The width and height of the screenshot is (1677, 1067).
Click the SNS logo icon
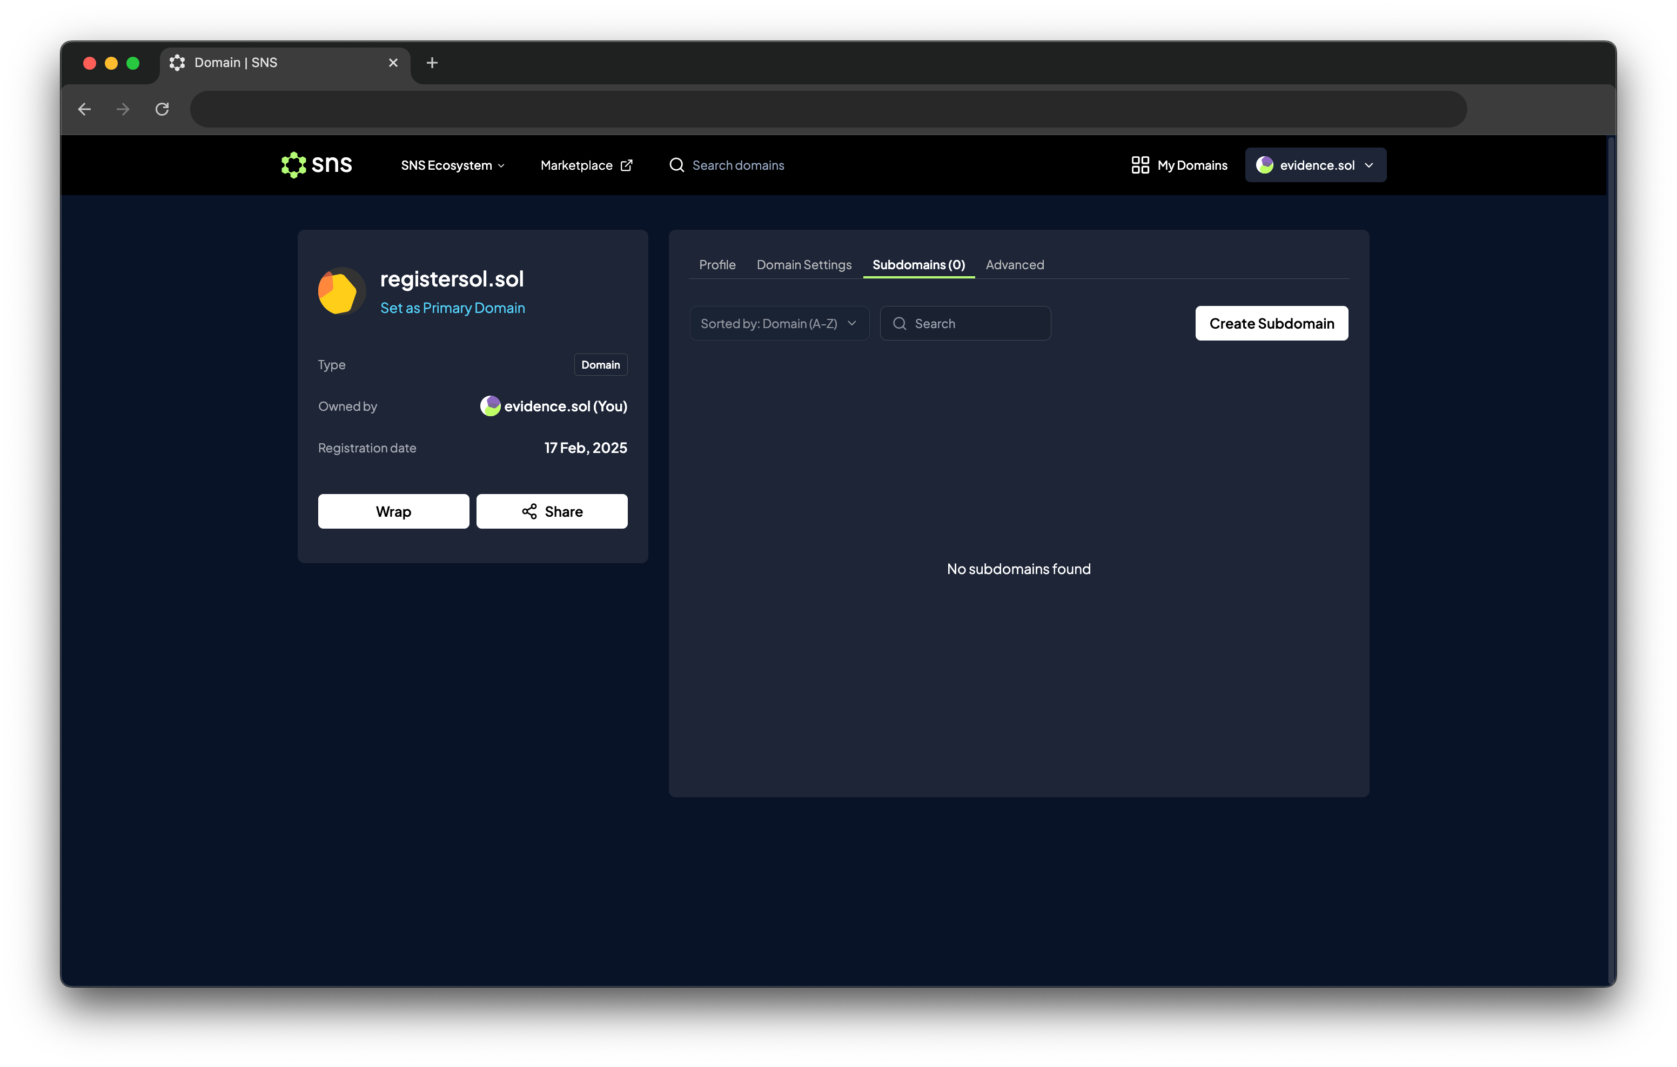(x=293, y=165)
